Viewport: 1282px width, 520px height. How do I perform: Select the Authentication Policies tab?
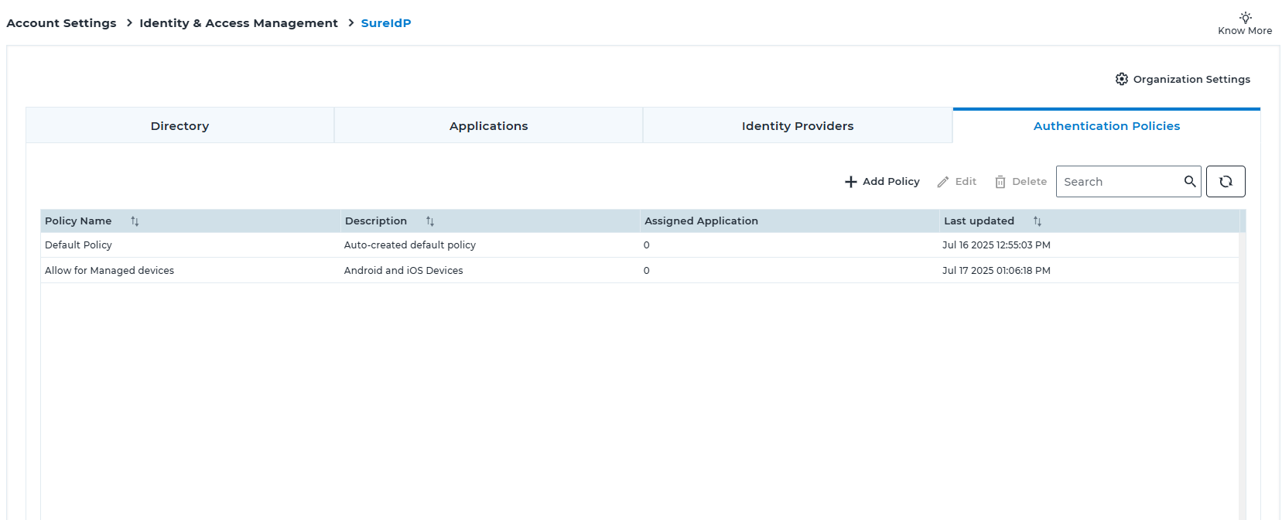coord(1106,126)
